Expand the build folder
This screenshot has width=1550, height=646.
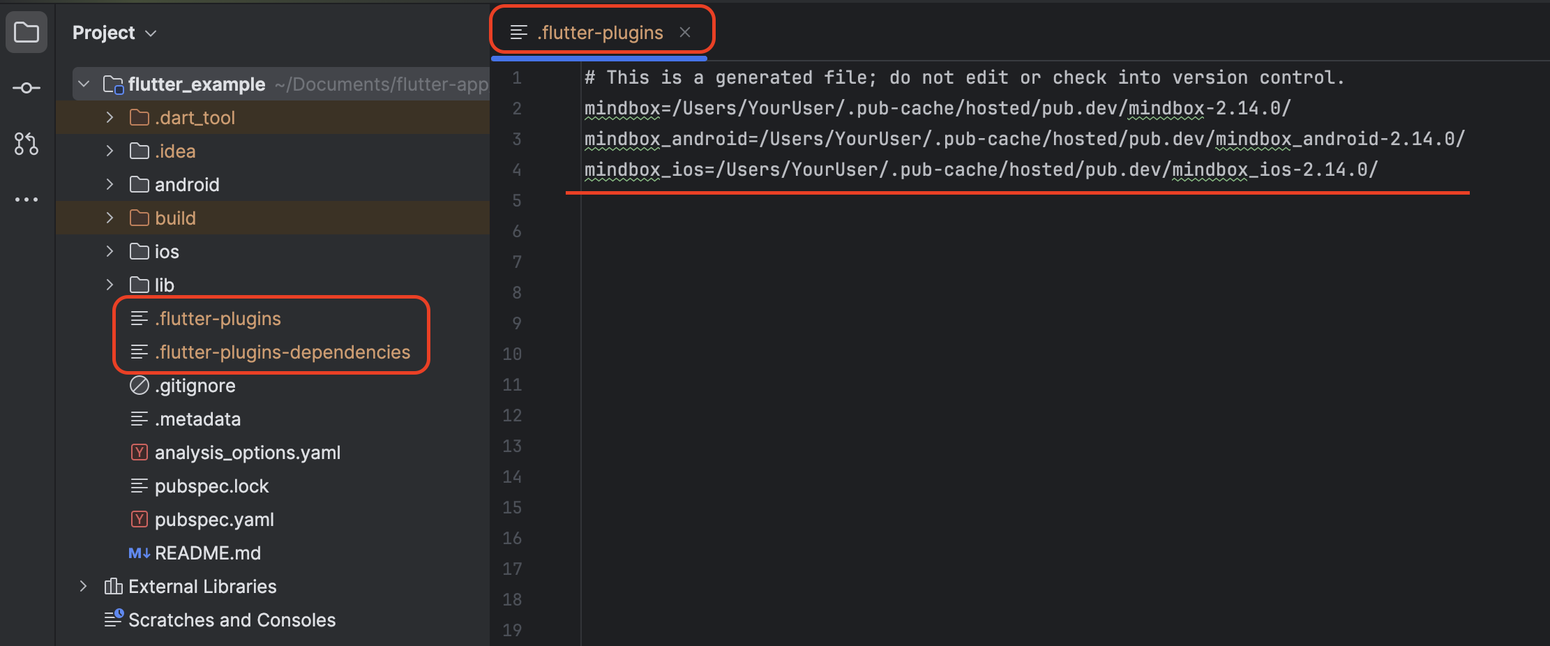[110, 218]
